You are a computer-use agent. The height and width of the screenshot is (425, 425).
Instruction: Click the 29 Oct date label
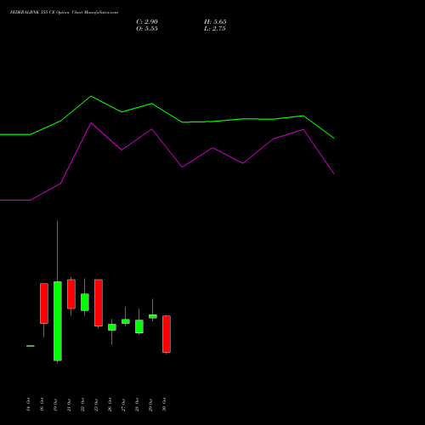click(150, 405)
